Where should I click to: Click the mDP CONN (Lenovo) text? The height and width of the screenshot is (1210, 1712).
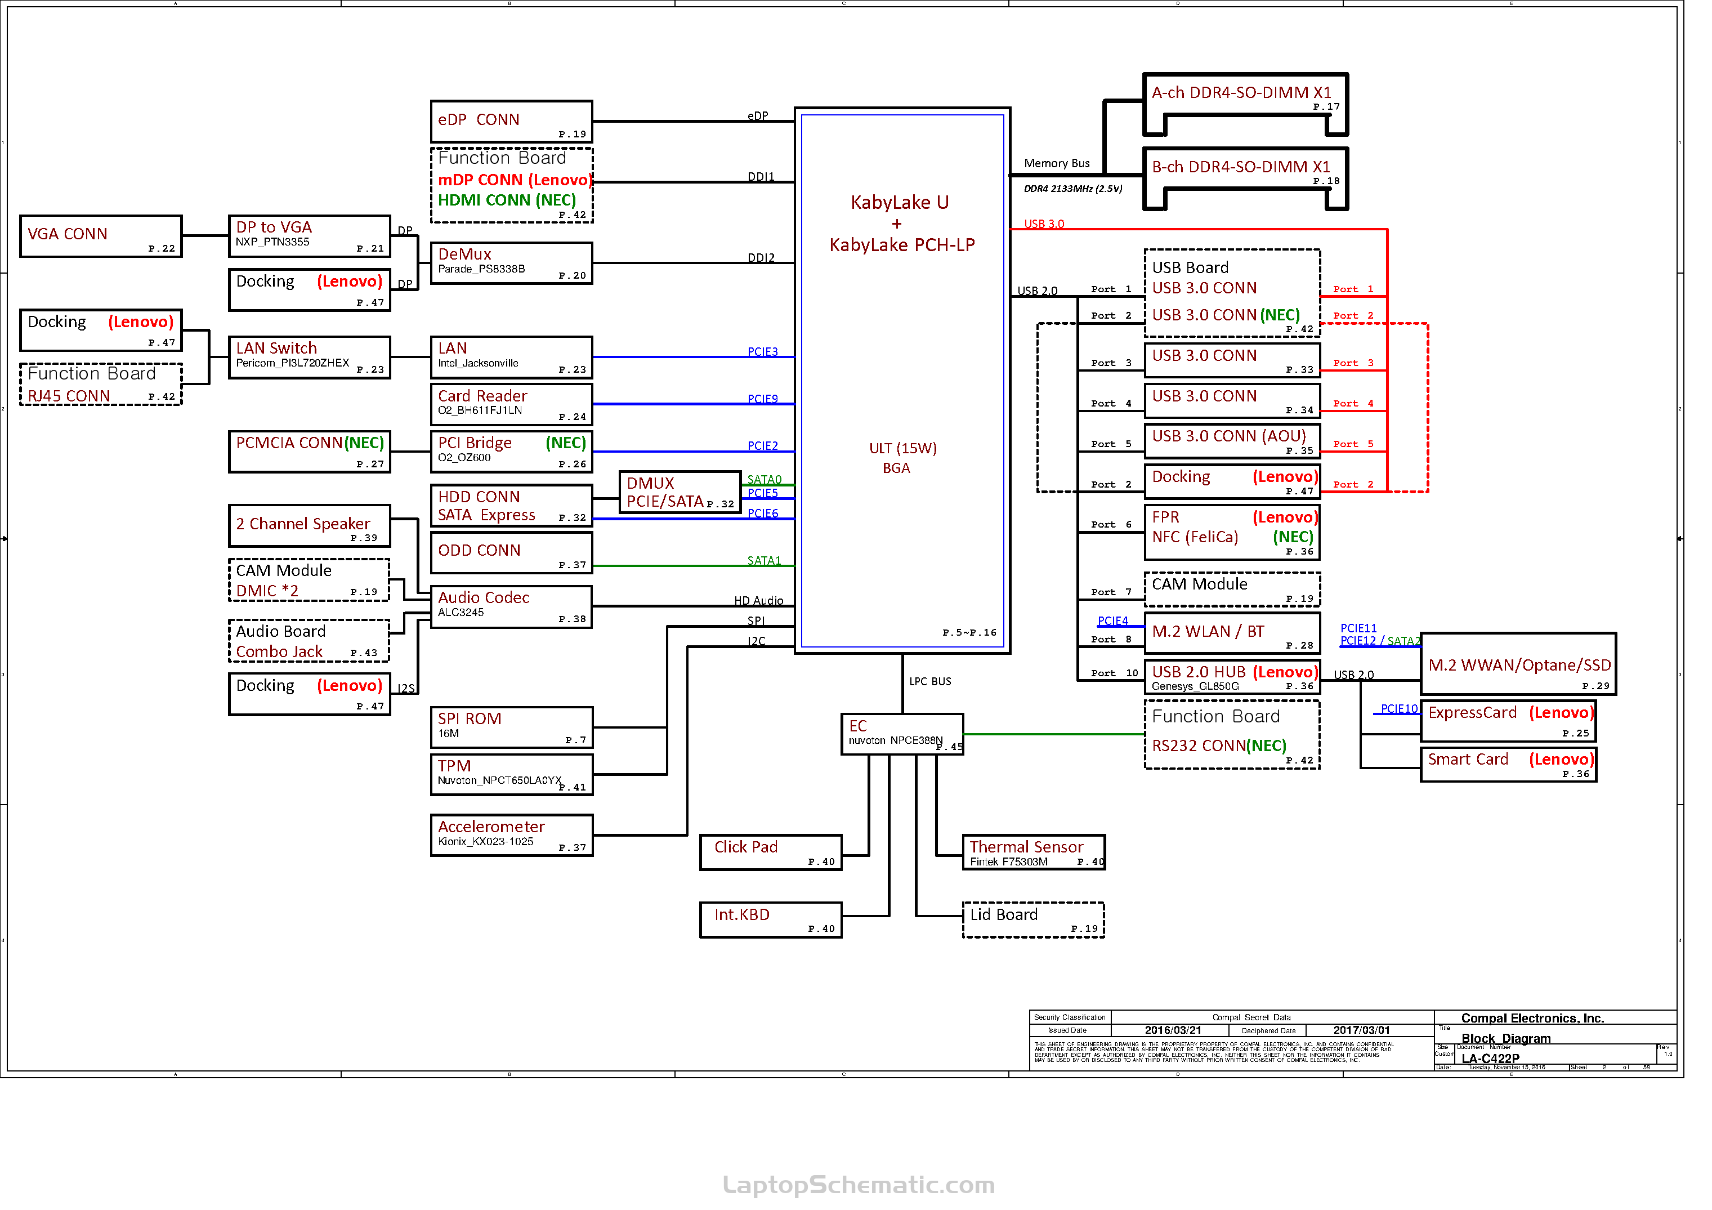pyautogui.click(x=515, y=180)
